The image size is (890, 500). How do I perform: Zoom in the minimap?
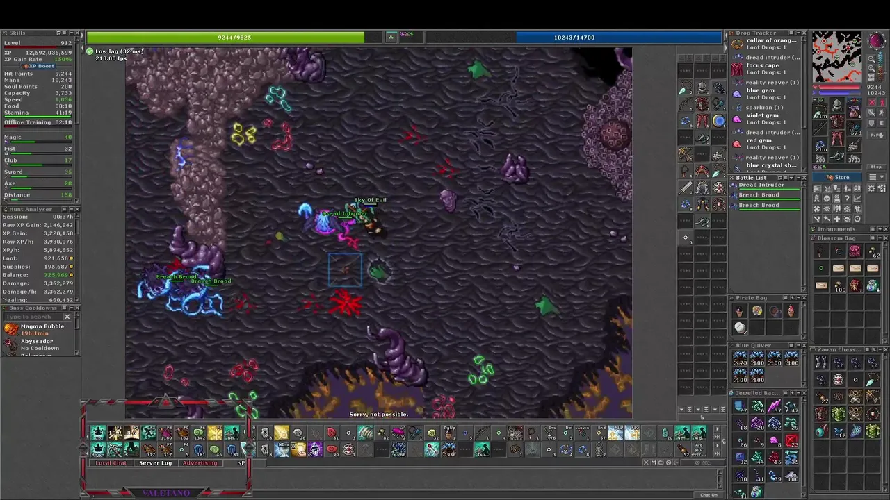tap(872, 68)
